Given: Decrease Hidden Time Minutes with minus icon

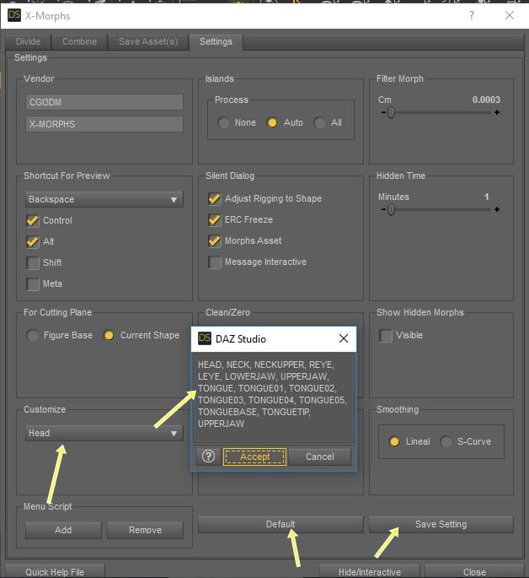Looking at the screenshot, I should pyautogui.click(x=383, y=209).
